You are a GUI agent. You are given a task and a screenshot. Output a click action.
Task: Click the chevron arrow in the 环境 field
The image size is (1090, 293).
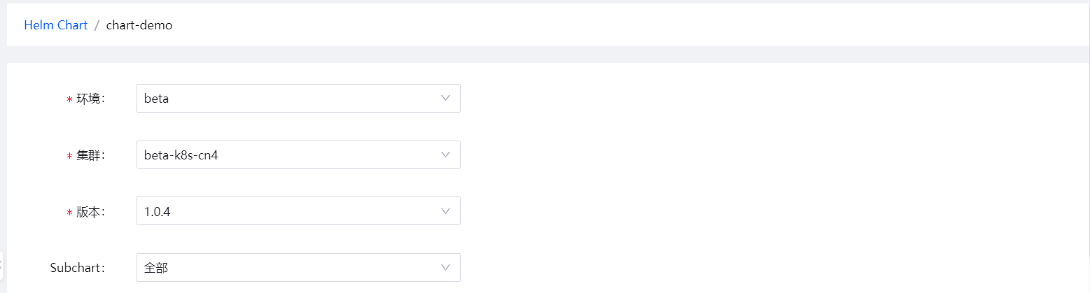(x=445, y=98)
